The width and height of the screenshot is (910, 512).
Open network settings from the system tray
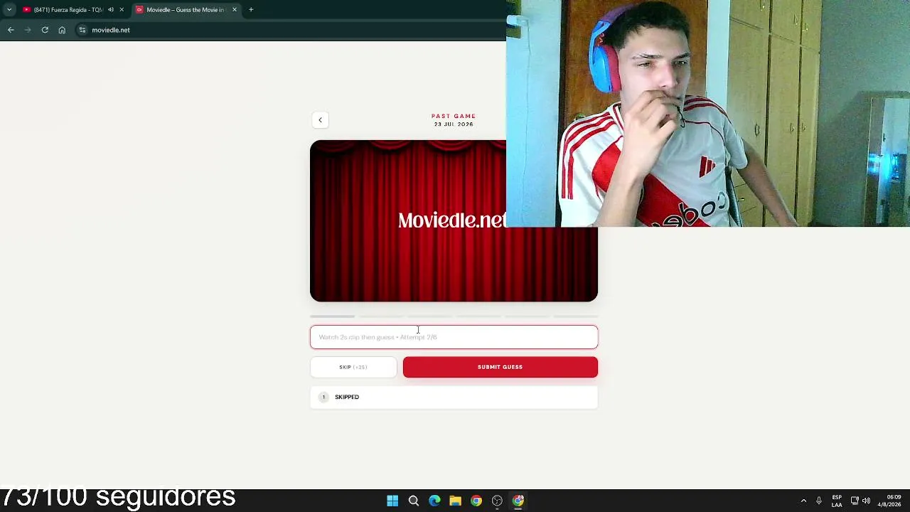855,501
